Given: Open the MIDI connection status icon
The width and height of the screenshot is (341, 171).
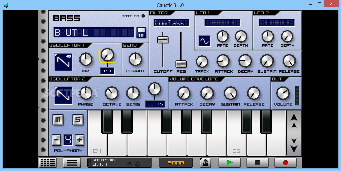Looking at the screenshot, I should tap(137, 164).
